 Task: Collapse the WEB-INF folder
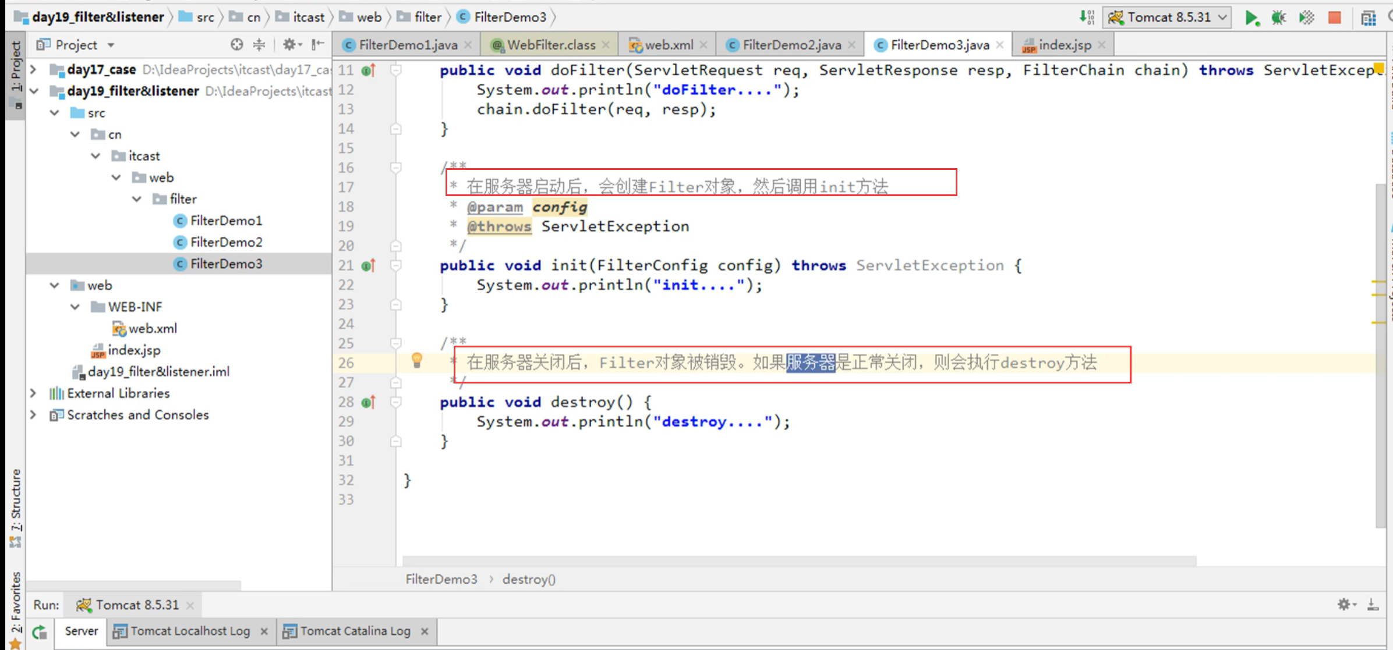click(75, 307)
